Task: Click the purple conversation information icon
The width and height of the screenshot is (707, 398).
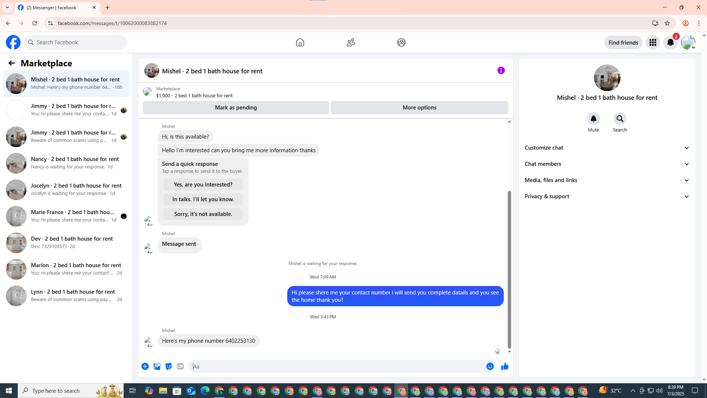Action: pyautogui.click(x=501, y=70)
